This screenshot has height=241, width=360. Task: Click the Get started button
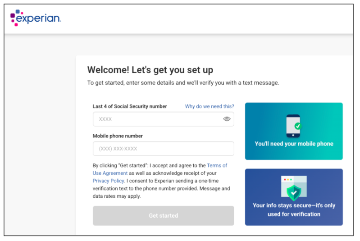(x=163, y=215)
